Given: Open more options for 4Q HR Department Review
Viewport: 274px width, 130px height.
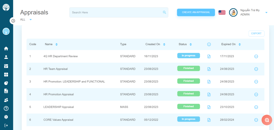Looking at the screenshot, I should click(x=256, y=56).
